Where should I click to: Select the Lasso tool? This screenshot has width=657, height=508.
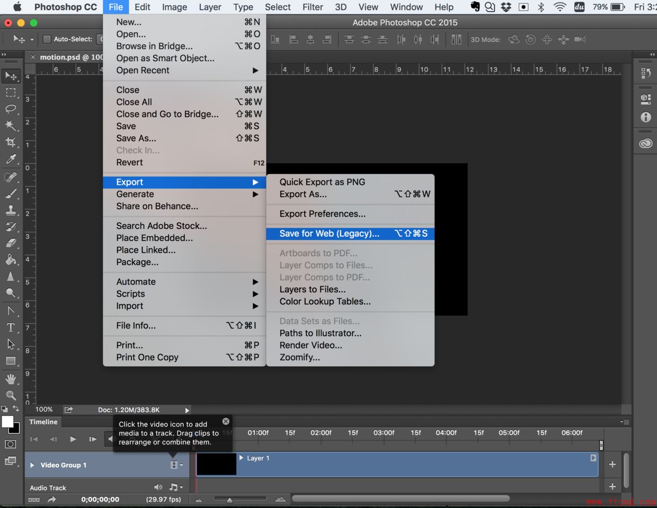[x=11, y=109]
